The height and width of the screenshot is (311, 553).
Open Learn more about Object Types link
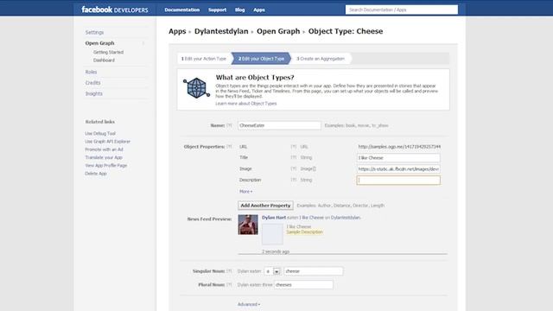tap(246, 104)
